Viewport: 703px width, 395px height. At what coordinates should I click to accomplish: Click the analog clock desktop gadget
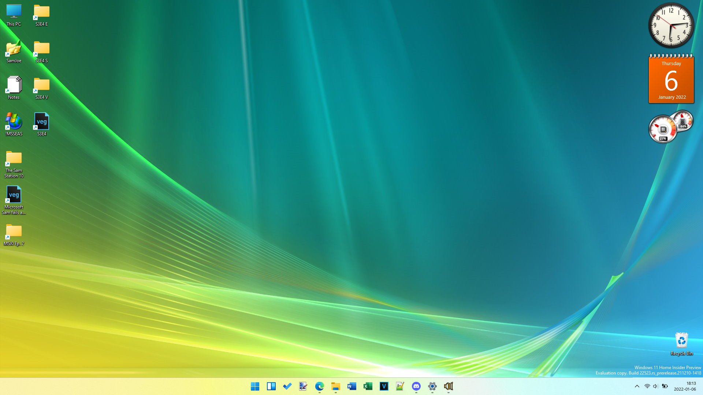coord(671,25)
